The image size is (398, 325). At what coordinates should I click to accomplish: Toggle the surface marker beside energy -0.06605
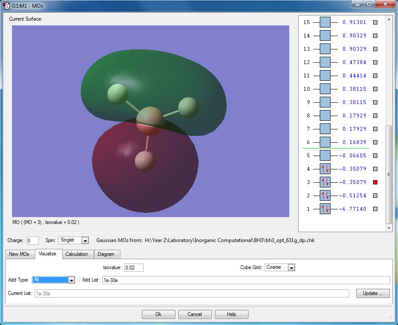[375, 156]
